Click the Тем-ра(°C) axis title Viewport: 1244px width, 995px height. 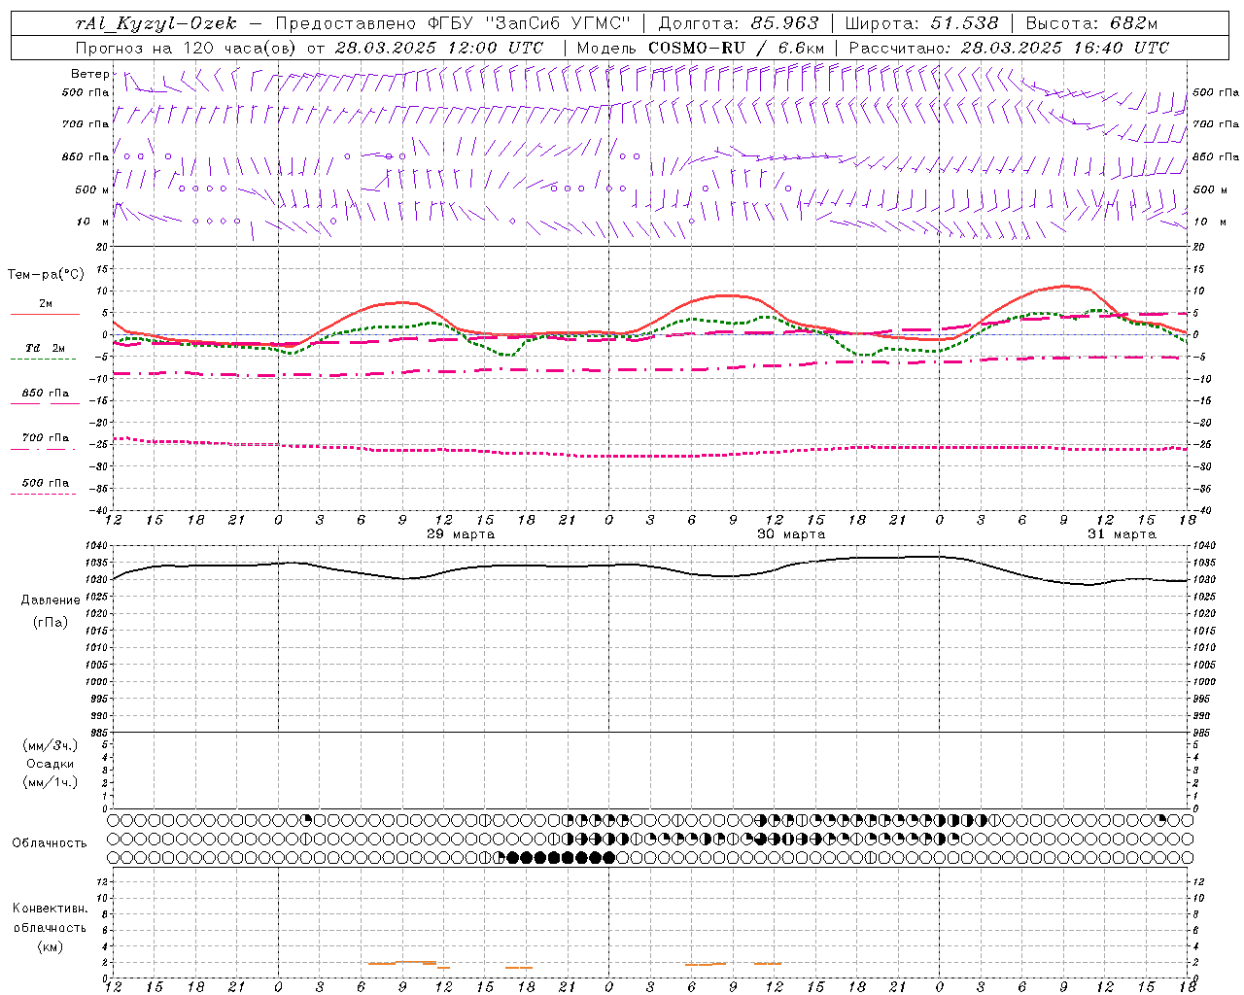tap(46, 275)
